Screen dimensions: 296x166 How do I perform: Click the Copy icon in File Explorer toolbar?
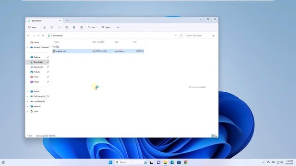point(52,27)
